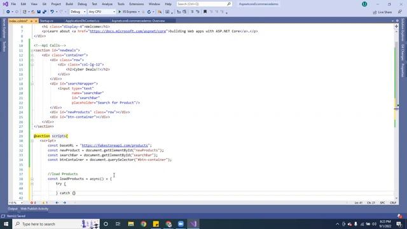Open the Extensions menu
Viewport: 407px width, 229px height.
[136, 4]
